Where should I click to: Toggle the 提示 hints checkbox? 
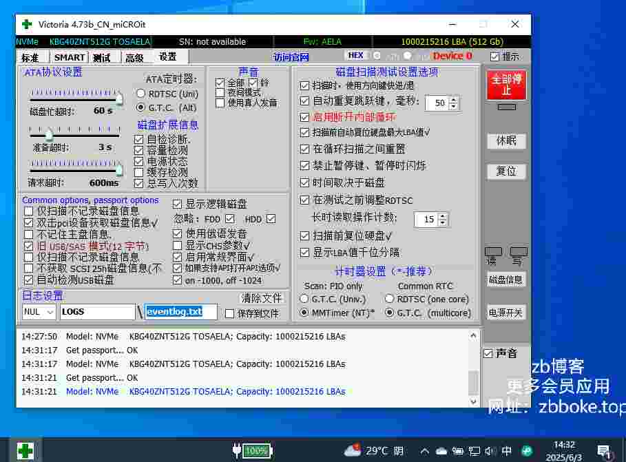coord(494,56)
